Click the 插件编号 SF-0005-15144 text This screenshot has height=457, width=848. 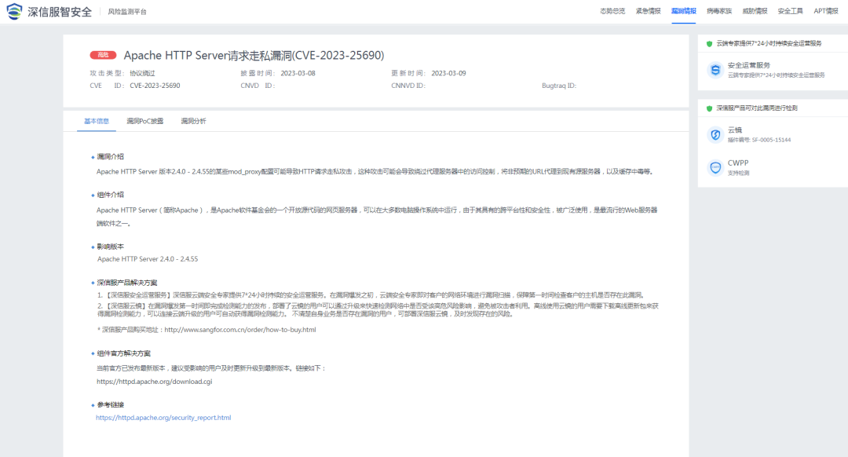click(759, 140)
